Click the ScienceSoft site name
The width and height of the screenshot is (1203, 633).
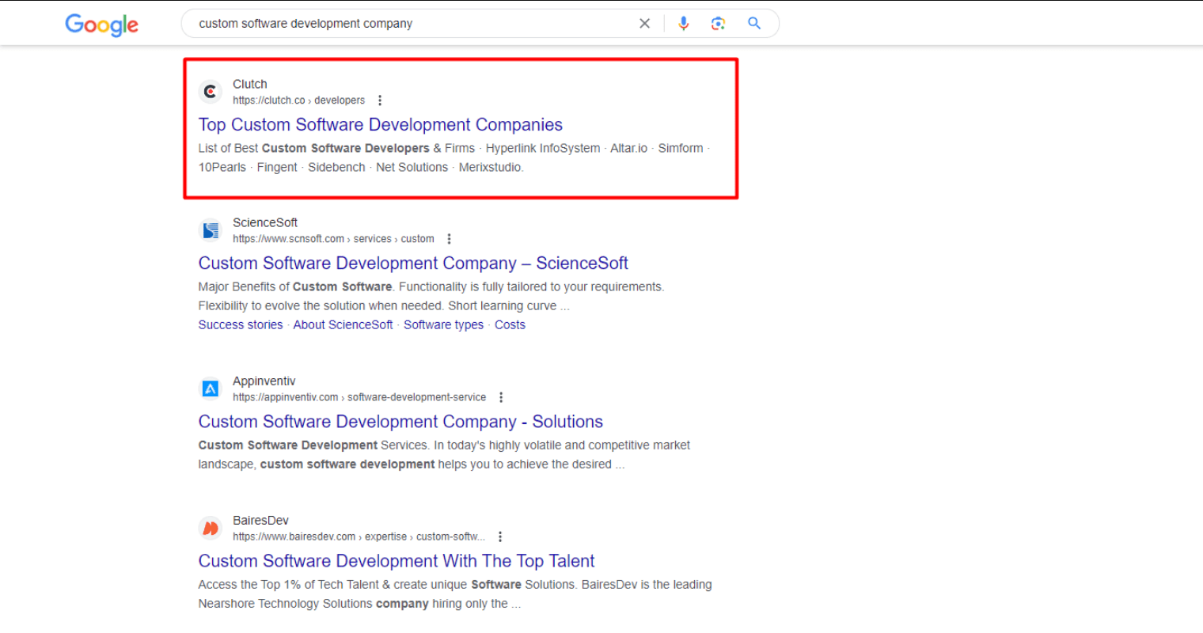(x=265, y=222)
